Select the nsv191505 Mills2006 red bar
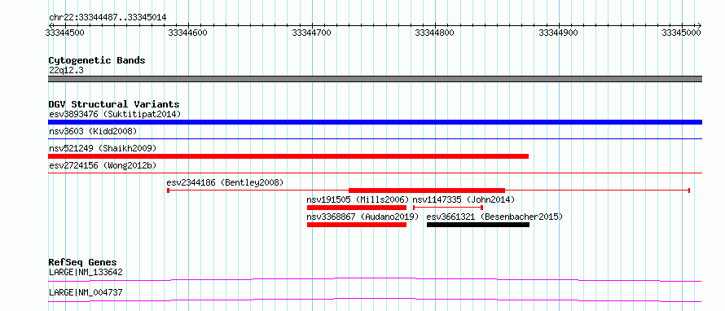The image size is (725, 311). [357, 208]
